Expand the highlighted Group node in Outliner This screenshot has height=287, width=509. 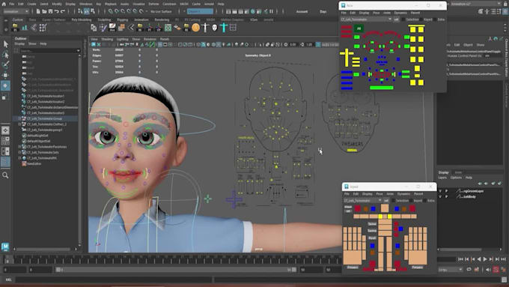[x=19, y=118]
